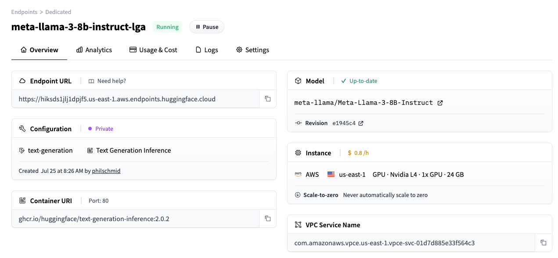
Task: Click the Running status badge
Action: tap(167, 27)
